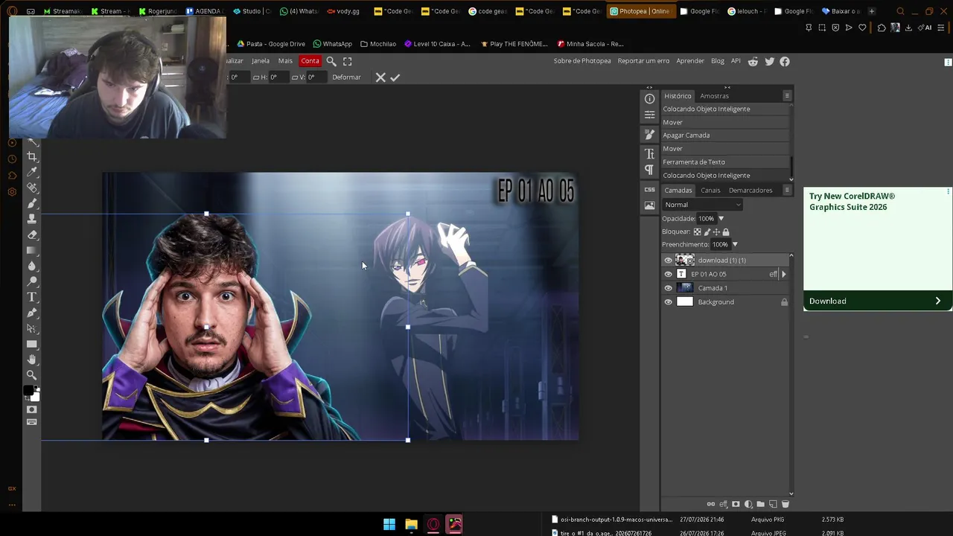The width and height of the screenshot is (953, 536).
Task: Hide the download (1) (1) layer
Action: pos(668,261)
